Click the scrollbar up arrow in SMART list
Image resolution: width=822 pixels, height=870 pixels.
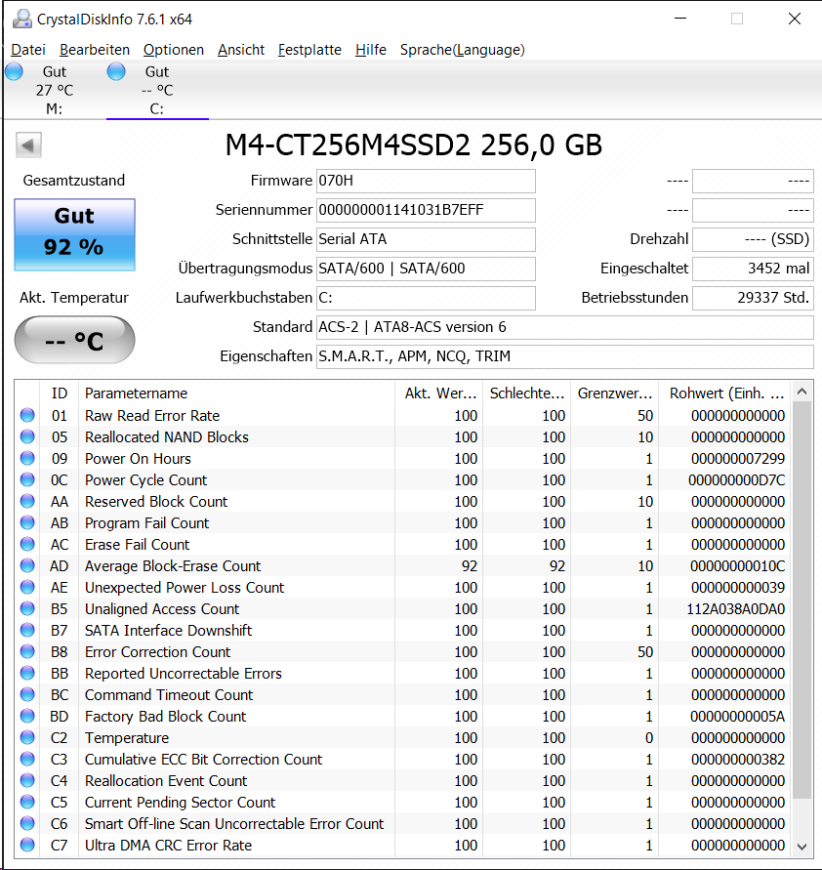(x=802, y=392)
